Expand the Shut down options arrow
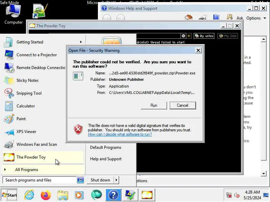This screenshot has width=270, height=202. point(116,180)
